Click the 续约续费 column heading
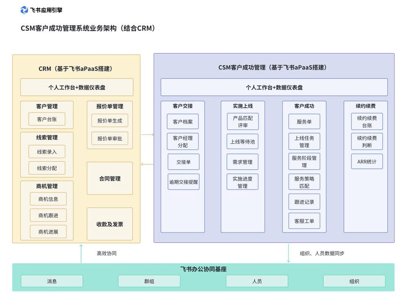The image size is (410, 297). tap(366, 106)
